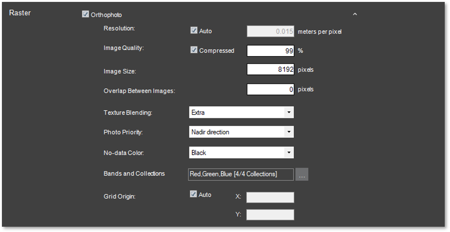Screen dimensions: 450x232
Task: Collapse the Raster section chevron
Action: click(x=355, y=14)
